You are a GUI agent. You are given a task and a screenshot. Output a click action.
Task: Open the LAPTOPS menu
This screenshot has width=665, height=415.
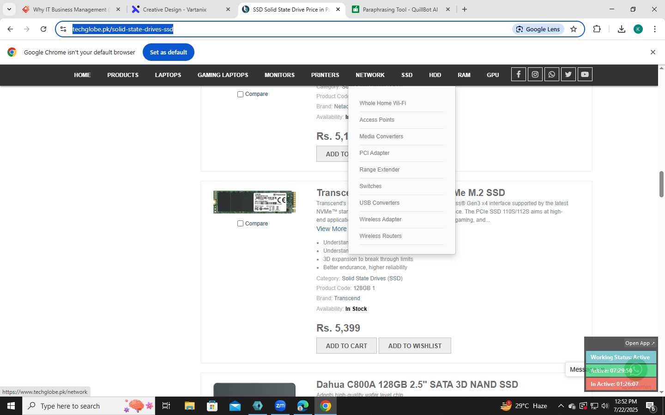pos(168,75)
